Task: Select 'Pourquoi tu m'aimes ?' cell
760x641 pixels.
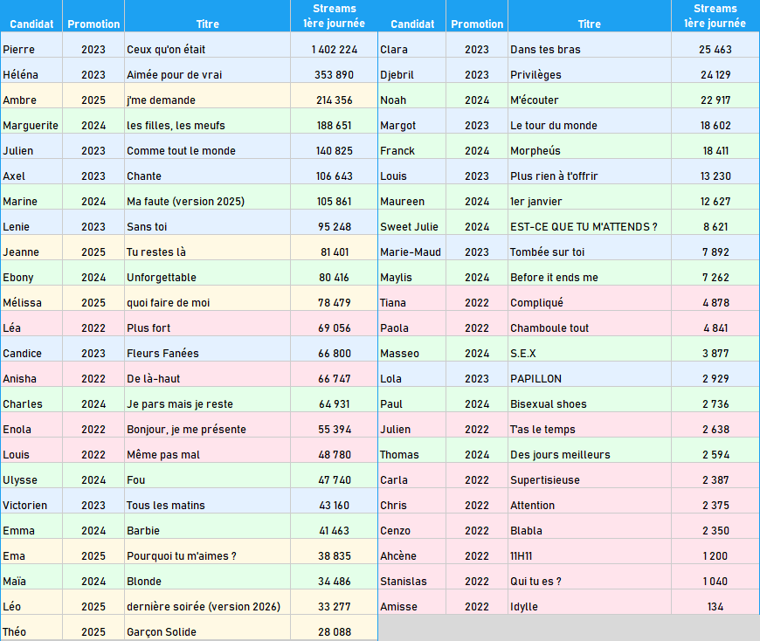Action: pyautogui.click(x=207, y=551)
